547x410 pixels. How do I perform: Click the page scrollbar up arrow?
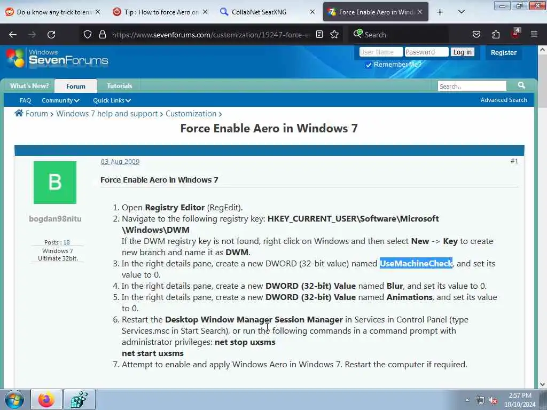(542, 50)
